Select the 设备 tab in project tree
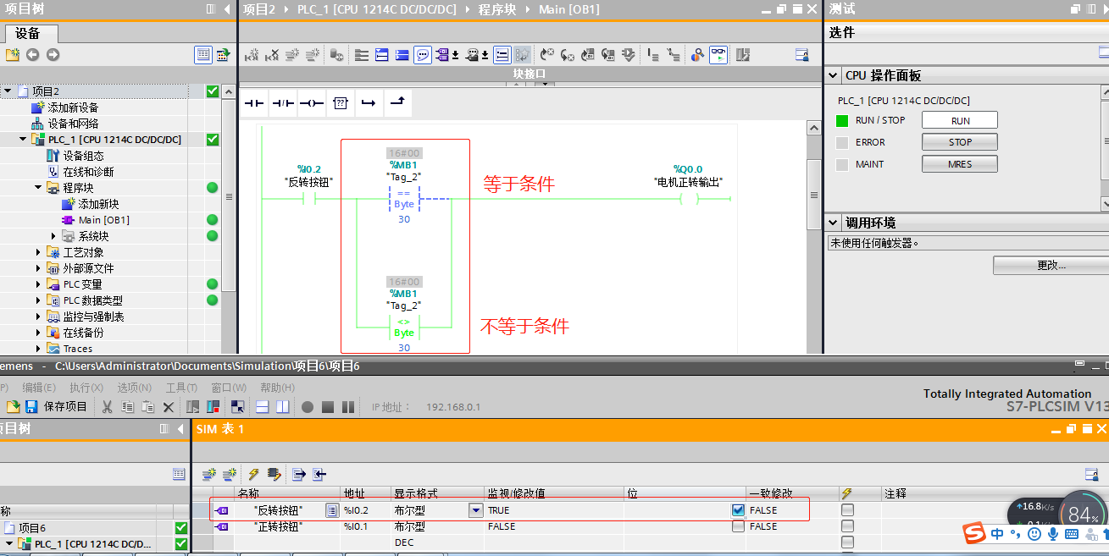 coord(28,34)
